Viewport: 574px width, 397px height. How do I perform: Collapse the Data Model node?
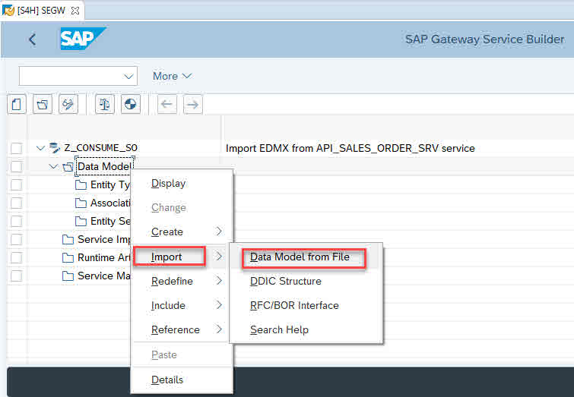tap(53, 166)
